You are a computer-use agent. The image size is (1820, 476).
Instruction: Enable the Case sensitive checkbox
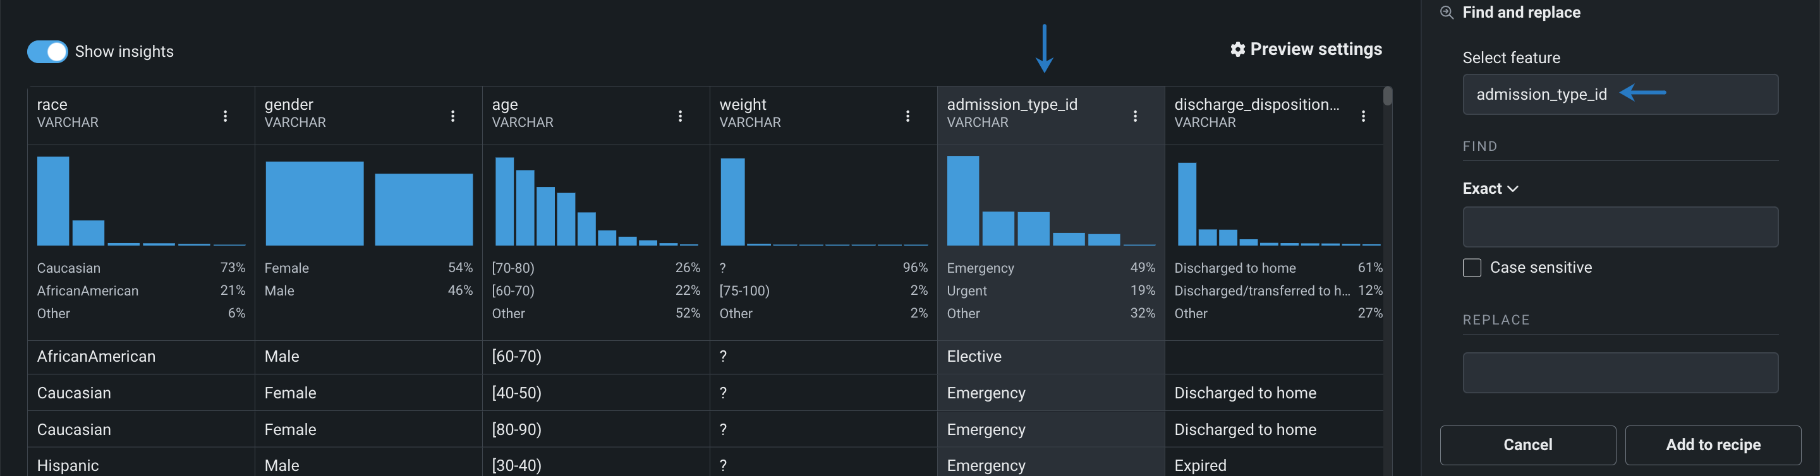(1472, 268)
